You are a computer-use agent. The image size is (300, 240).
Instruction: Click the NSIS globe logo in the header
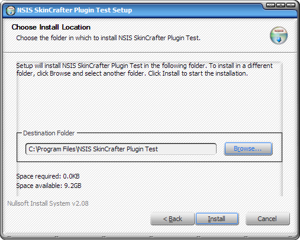click(279, 35)
